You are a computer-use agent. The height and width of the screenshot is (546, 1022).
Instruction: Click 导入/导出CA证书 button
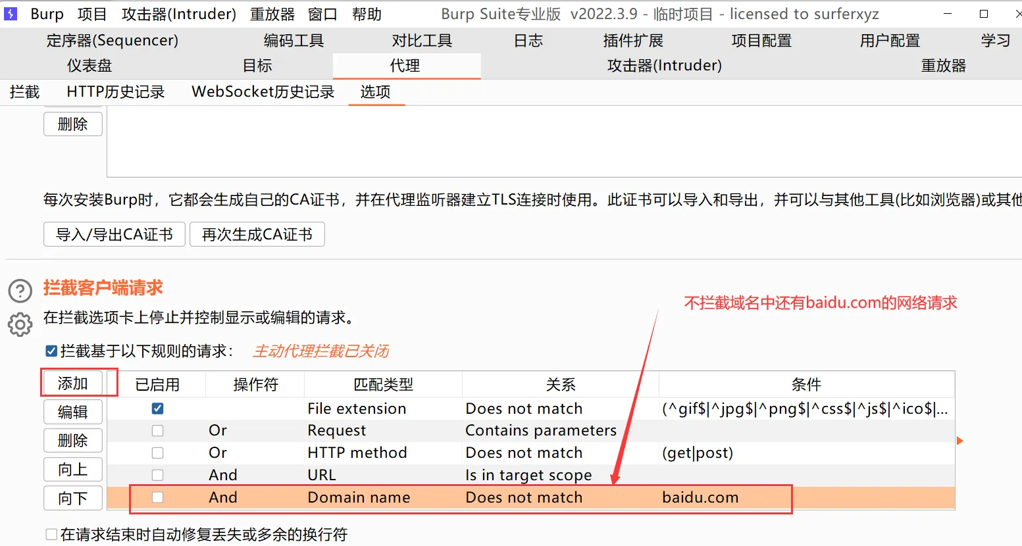click(115, 235)
